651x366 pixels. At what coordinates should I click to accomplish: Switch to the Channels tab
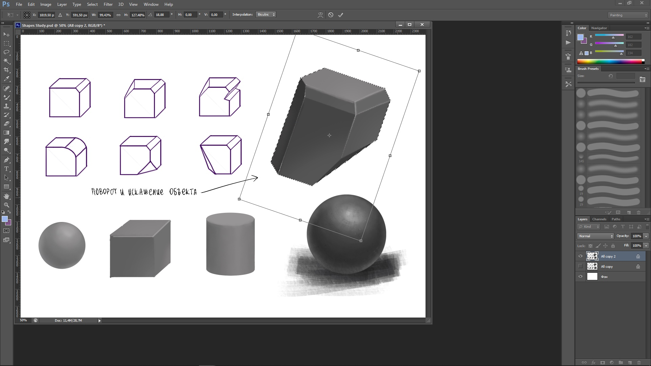point(599,219)
